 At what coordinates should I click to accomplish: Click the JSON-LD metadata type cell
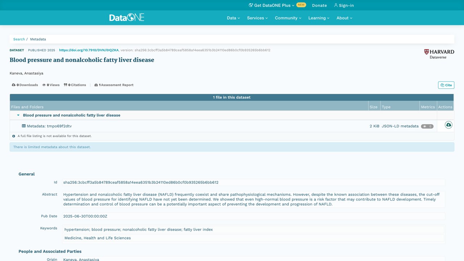pos(400,126)
